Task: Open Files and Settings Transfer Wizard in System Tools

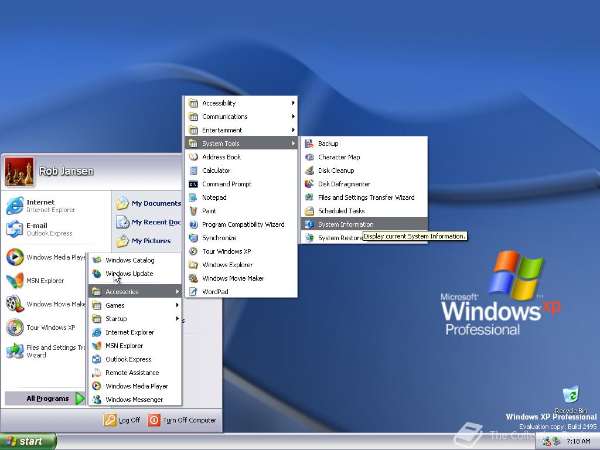Action: (364, 197)
